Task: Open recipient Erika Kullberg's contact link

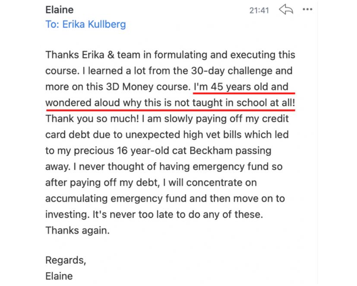Action: (94, 24)
